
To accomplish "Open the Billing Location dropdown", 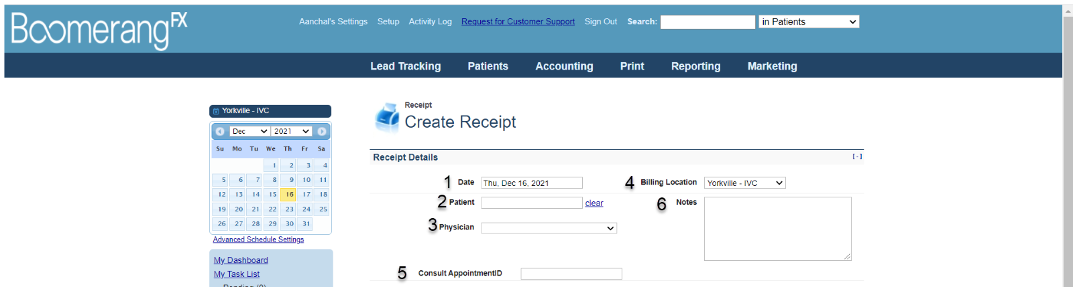I will [x=744, y=183].
